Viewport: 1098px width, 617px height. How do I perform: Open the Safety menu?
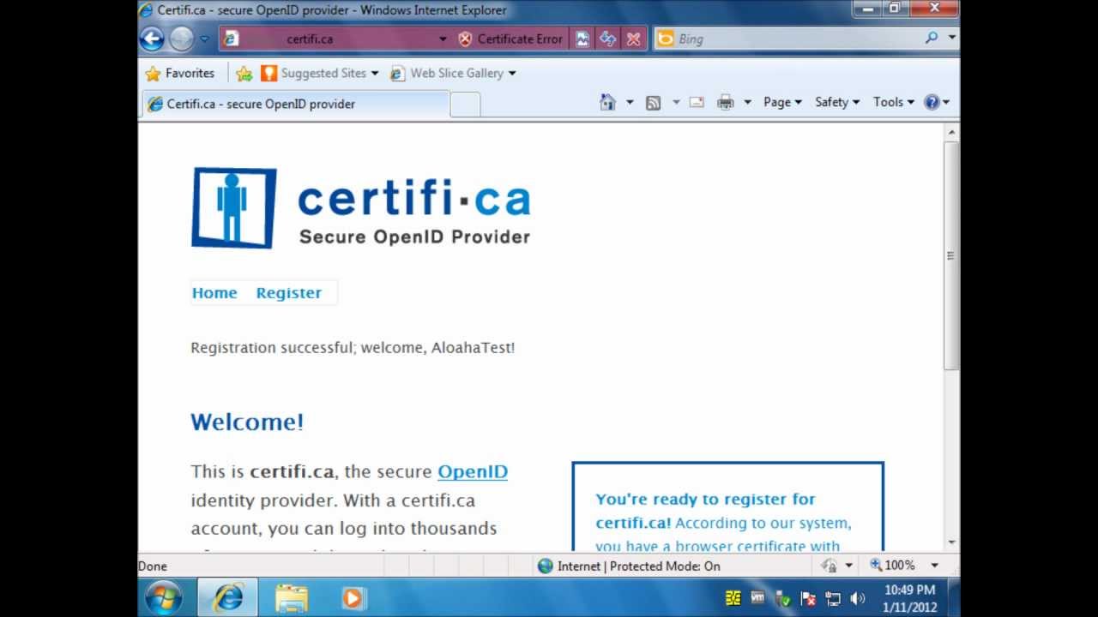[x=837, y=102]
